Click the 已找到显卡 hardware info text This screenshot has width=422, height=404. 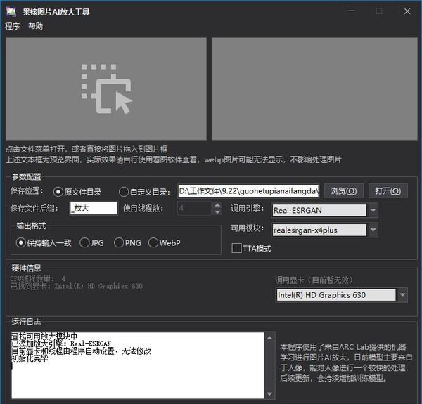click(77, 286)
